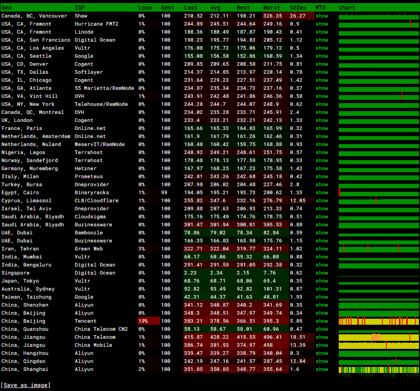
Task: Show MTR for Germany, Nuremberg Hetzner
Action: [322, 169]
